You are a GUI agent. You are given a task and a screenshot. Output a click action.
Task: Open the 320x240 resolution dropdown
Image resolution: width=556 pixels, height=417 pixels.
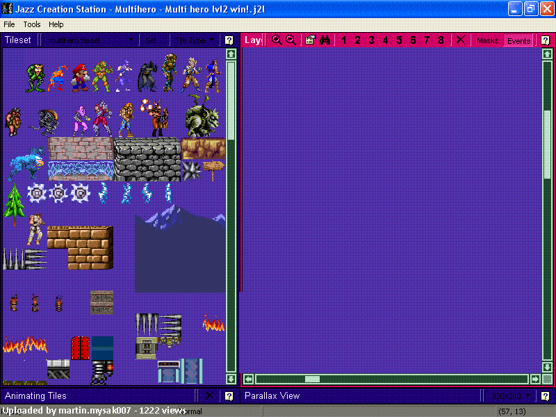pyautogui.click(x=511, y=395)
